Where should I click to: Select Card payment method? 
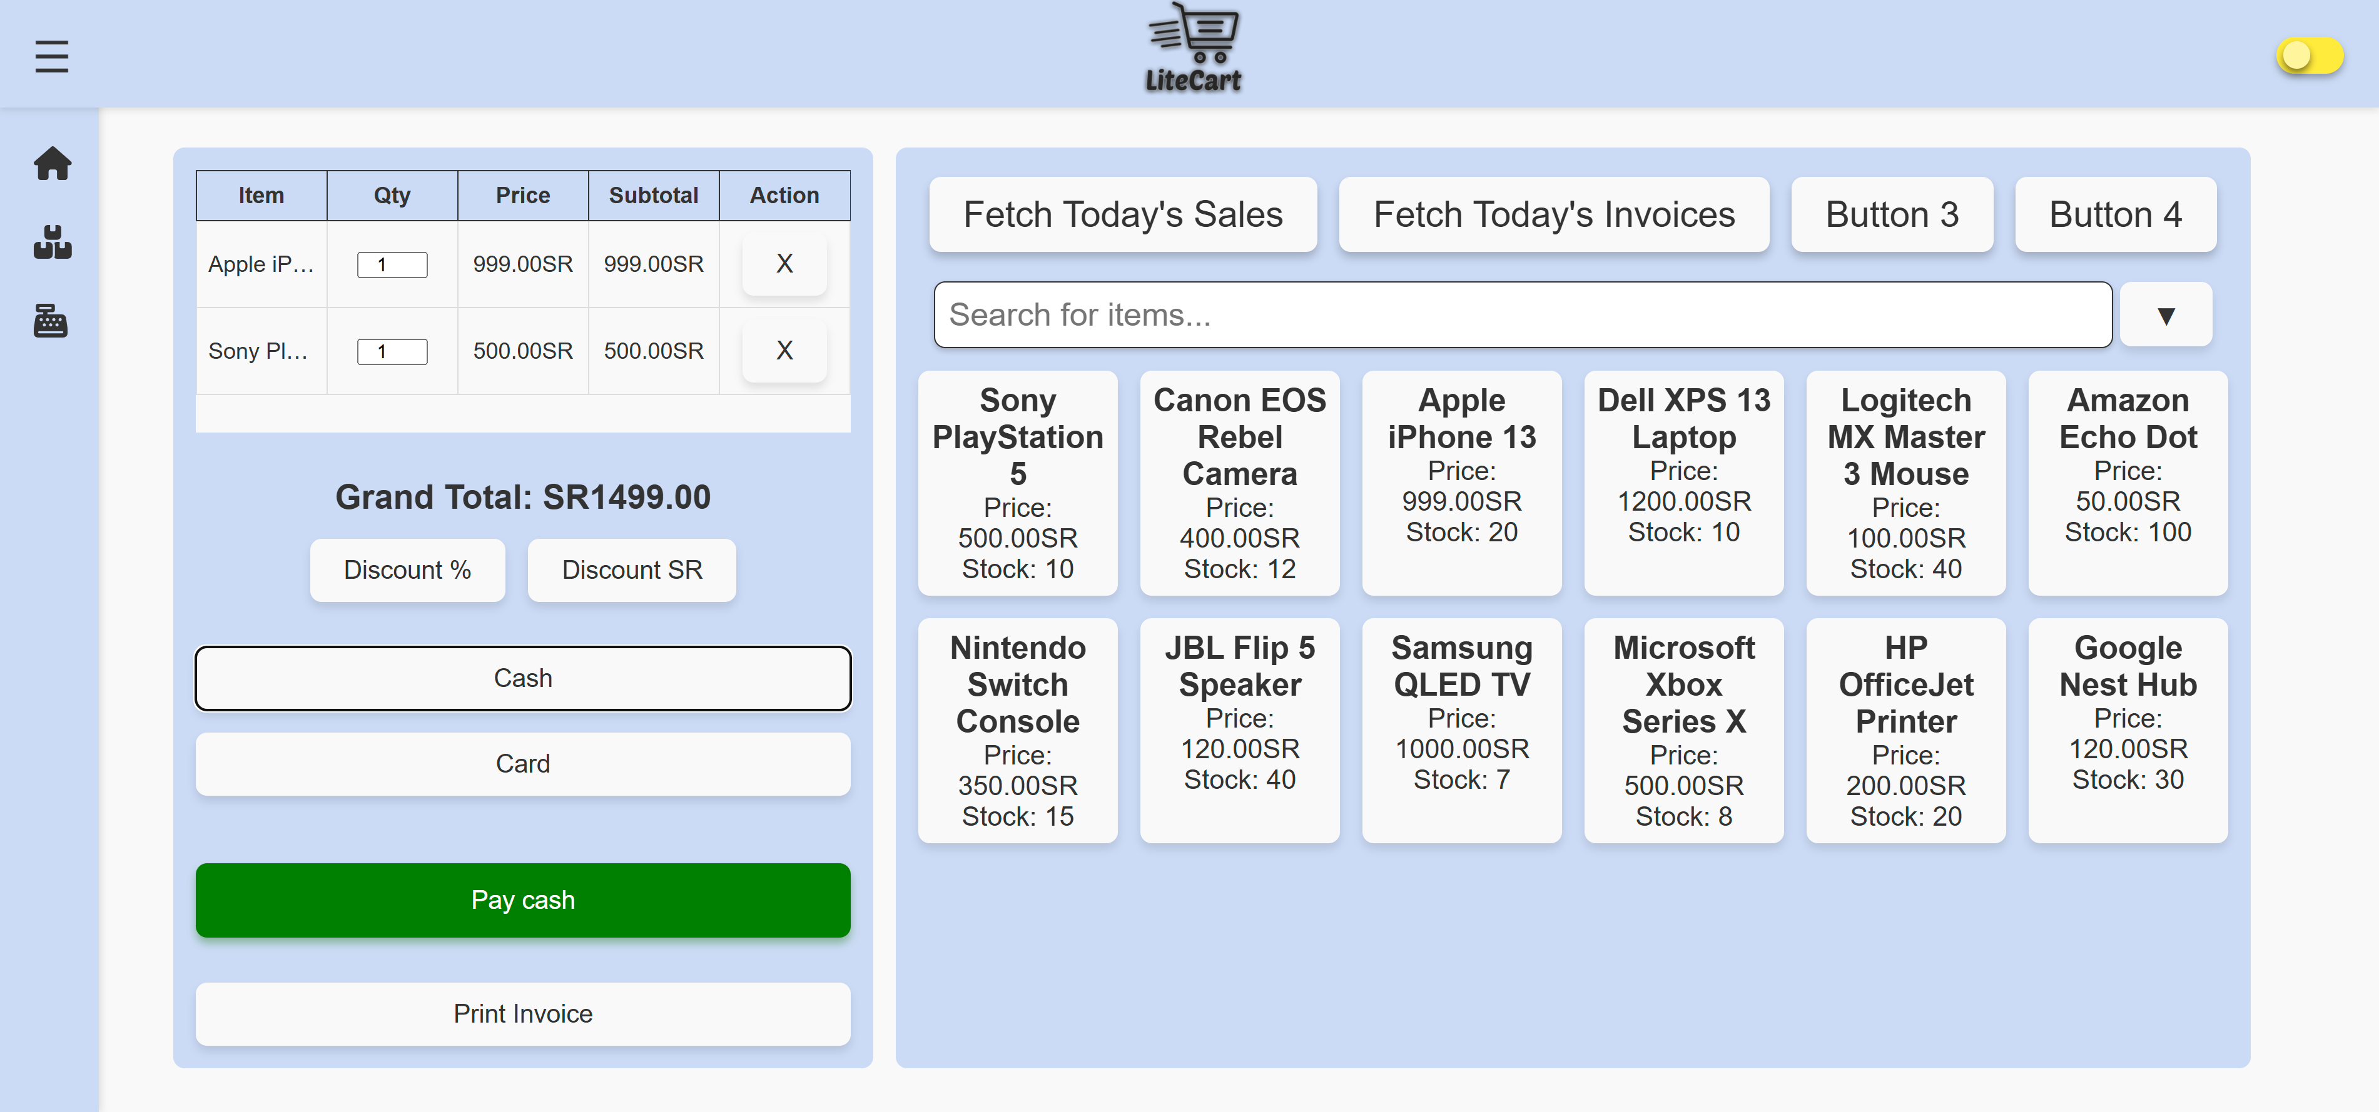click(x=523, y=764)
